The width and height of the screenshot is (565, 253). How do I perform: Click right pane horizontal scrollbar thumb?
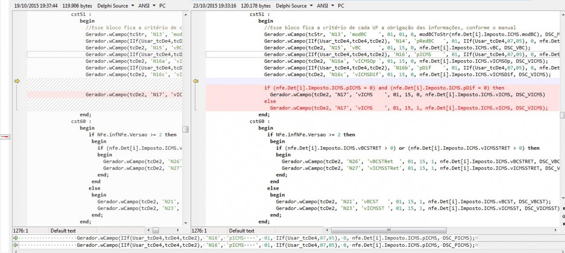[x=389, y=230]
